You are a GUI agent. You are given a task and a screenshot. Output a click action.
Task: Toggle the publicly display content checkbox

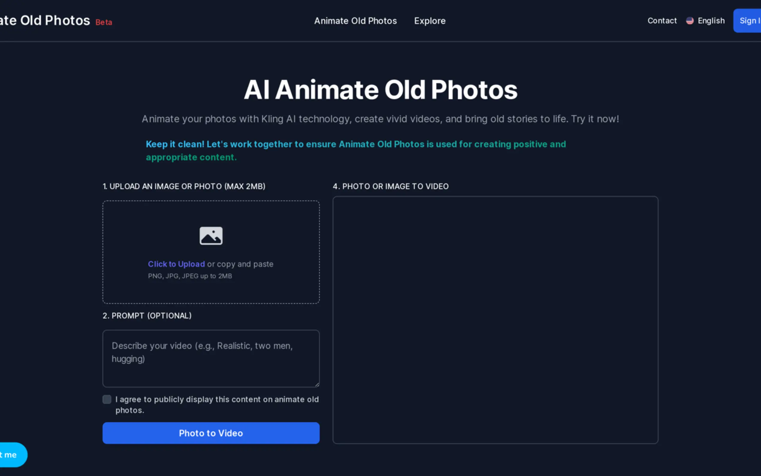pos(107,399)
